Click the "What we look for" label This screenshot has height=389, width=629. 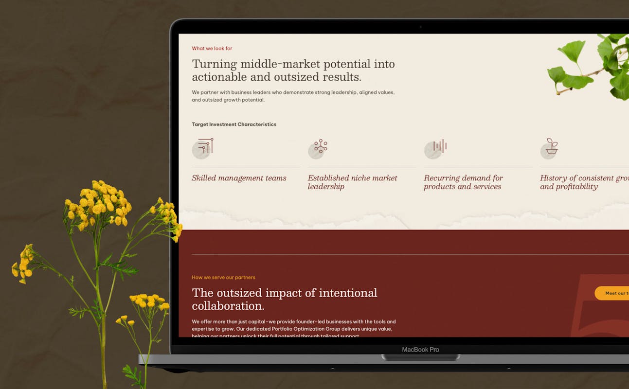tap(212, 48)
